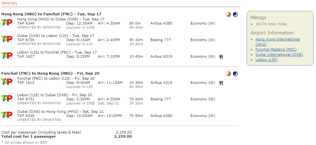The height and width of the screenshot is (145, 316).
Task: Open the Funchal Madeira (FNC) airport link
Action: (x=276, y=49)
